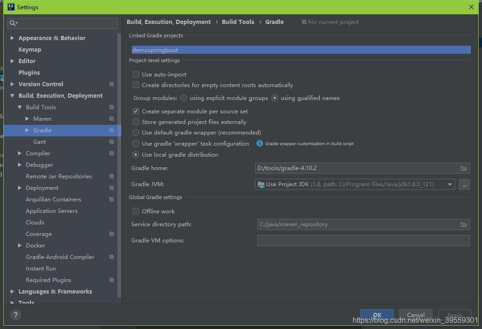This screenshot has width=482, height=329.
Task: Select Use local gradle distribution radio
Action: pos(135,154)
